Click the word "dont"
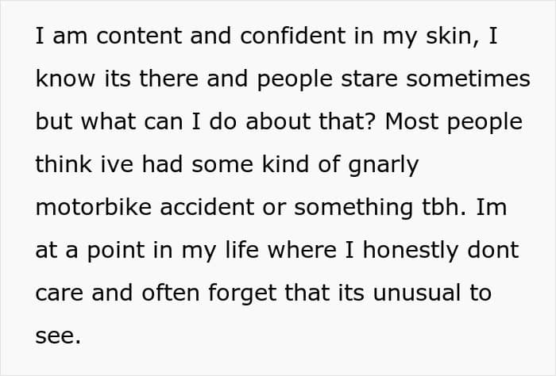The width and height of the screenshot is (556, 376). [493, 250]
